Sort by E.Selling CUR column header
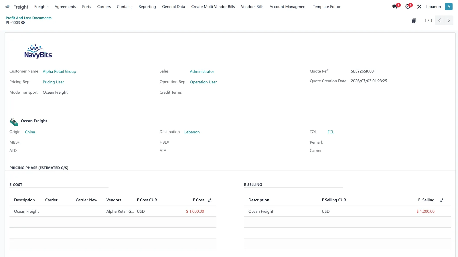This screenshot has width=458, height=257. click(334, 200)
